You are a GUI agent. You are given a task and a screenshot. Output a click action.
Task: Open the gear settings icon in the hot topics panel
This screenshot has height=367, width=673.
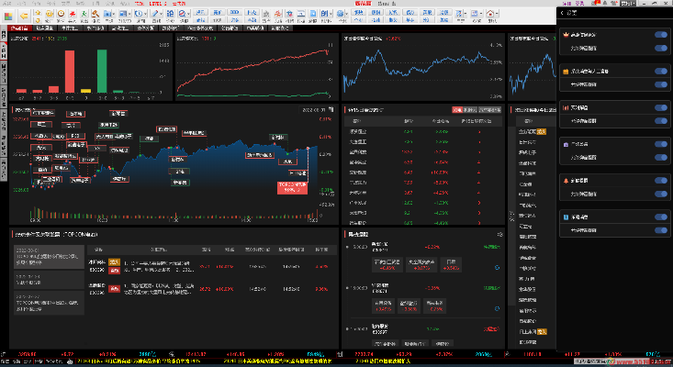pos(499,236)
